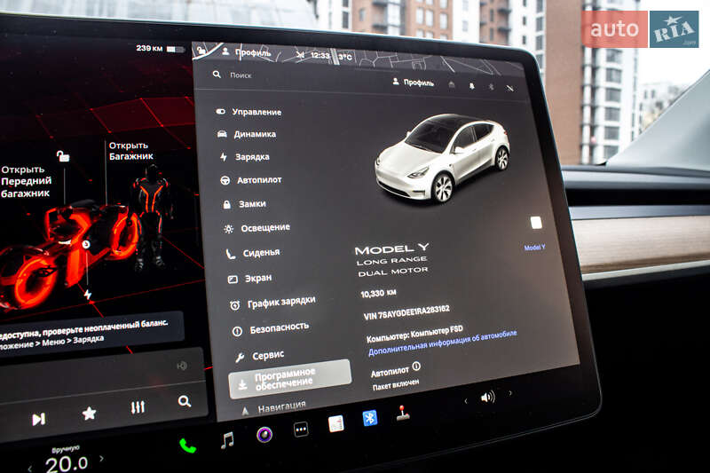Tap the charging unavailable notification banner

coord(91,334)
